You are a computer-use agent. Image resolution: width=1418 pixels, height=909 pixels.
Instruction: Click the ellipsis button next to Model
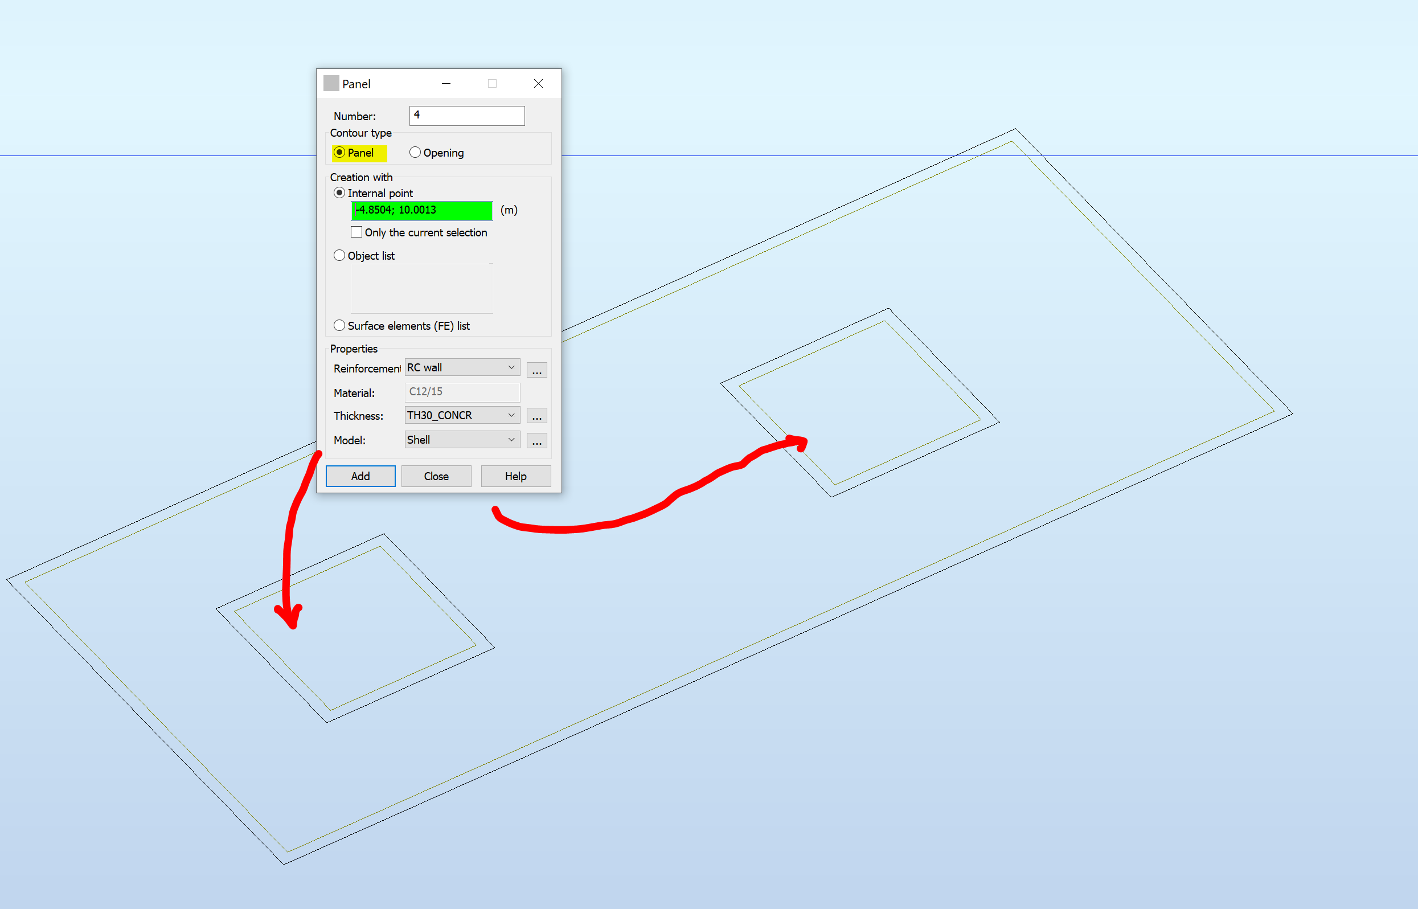536,440
